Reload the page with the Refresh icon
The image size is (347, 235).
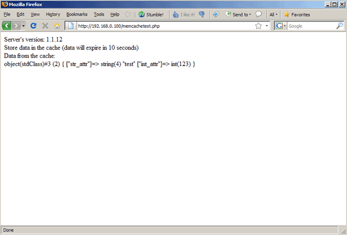(33, 26)
